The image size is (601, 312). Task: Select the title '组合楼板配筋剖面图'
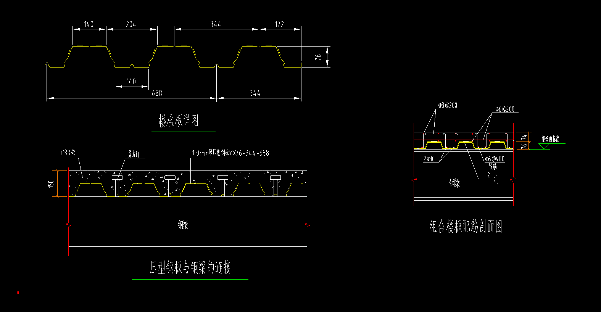coord(466,227)
